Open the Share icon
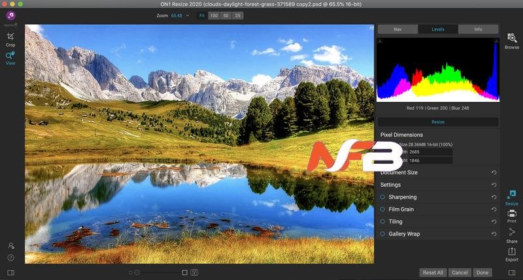This screenshot has height=280, width=523. 511,234
